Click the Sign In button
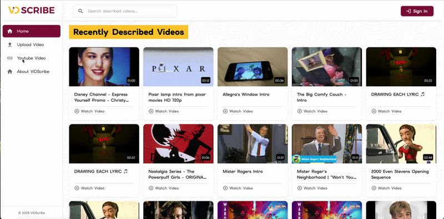 [417, 11]
